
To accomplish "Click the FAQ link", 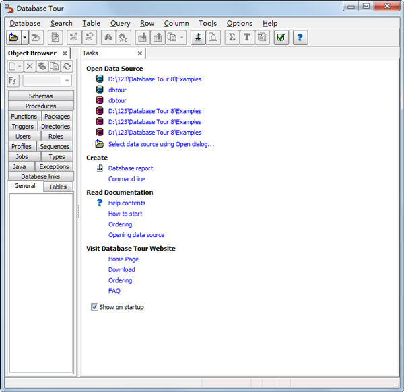I will [114, 291].
